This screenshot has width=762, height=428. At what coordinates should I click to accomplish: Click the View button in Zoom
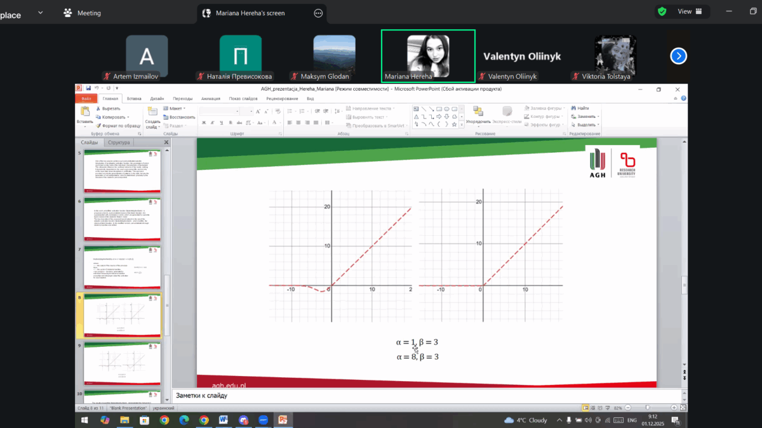click(682, 11)
